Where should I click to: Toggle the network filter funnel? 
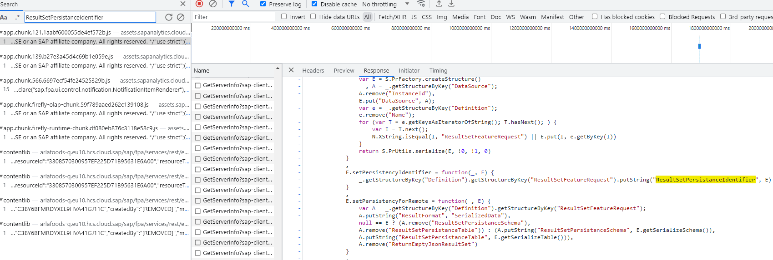click(231, 4)
